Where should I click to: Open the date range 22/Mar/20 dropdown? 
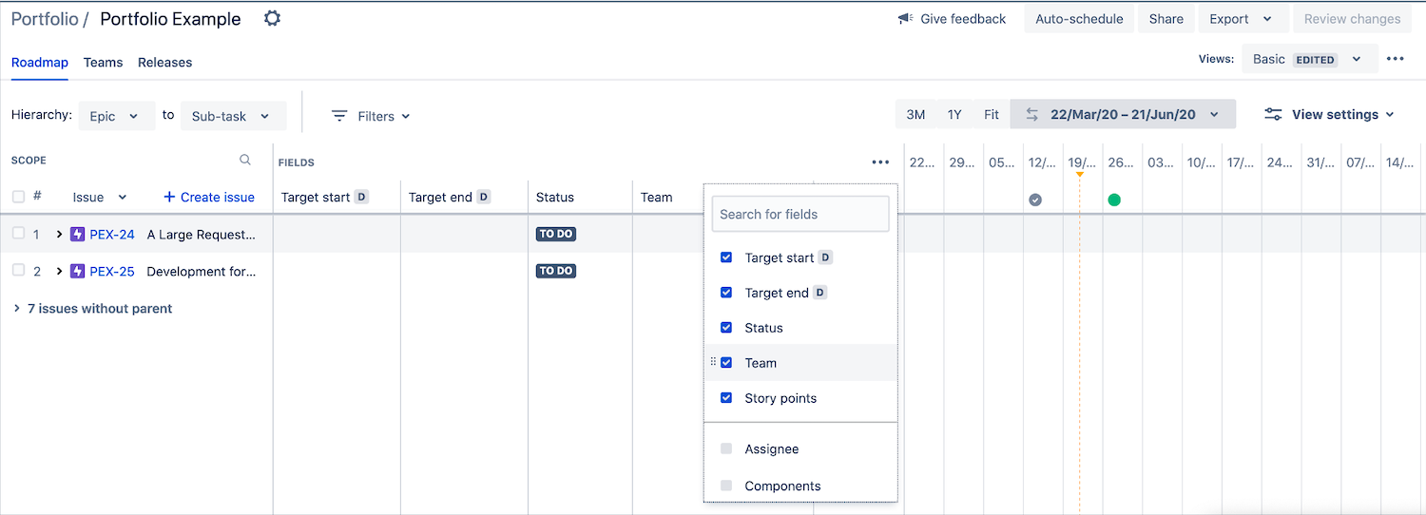click(1123, 114)
